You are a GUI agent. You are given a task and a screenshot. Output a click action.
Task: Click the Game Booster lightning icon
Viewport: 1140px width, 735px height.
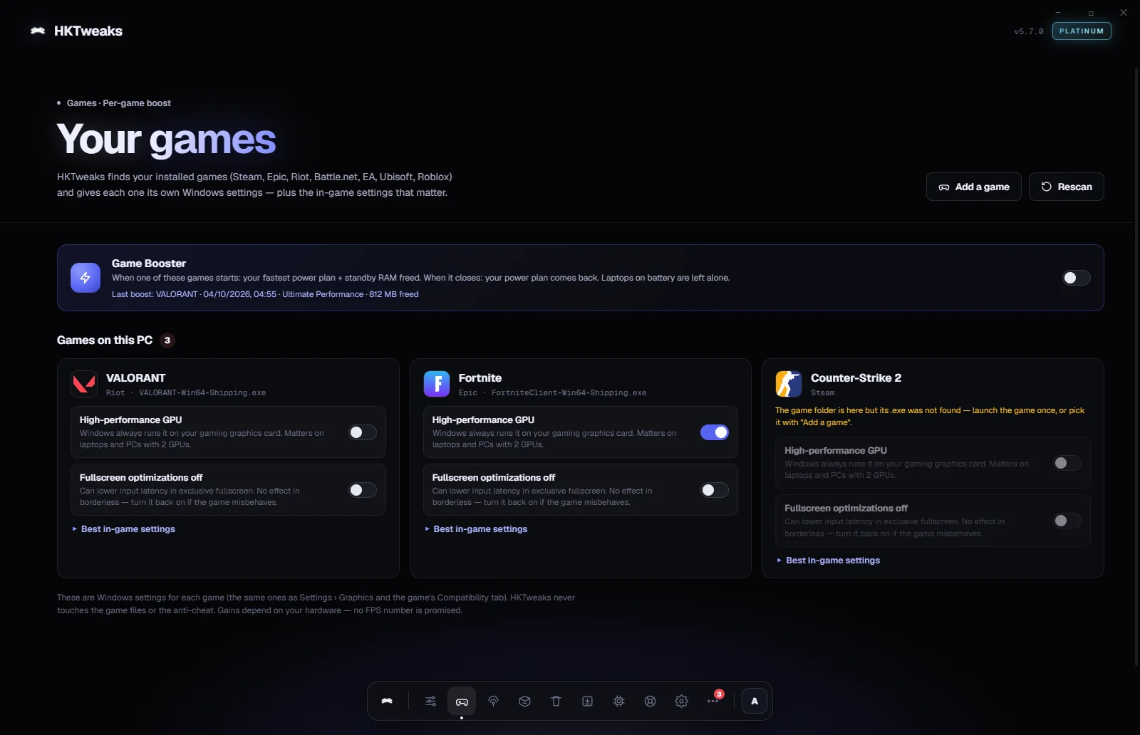tap(85, 278)
